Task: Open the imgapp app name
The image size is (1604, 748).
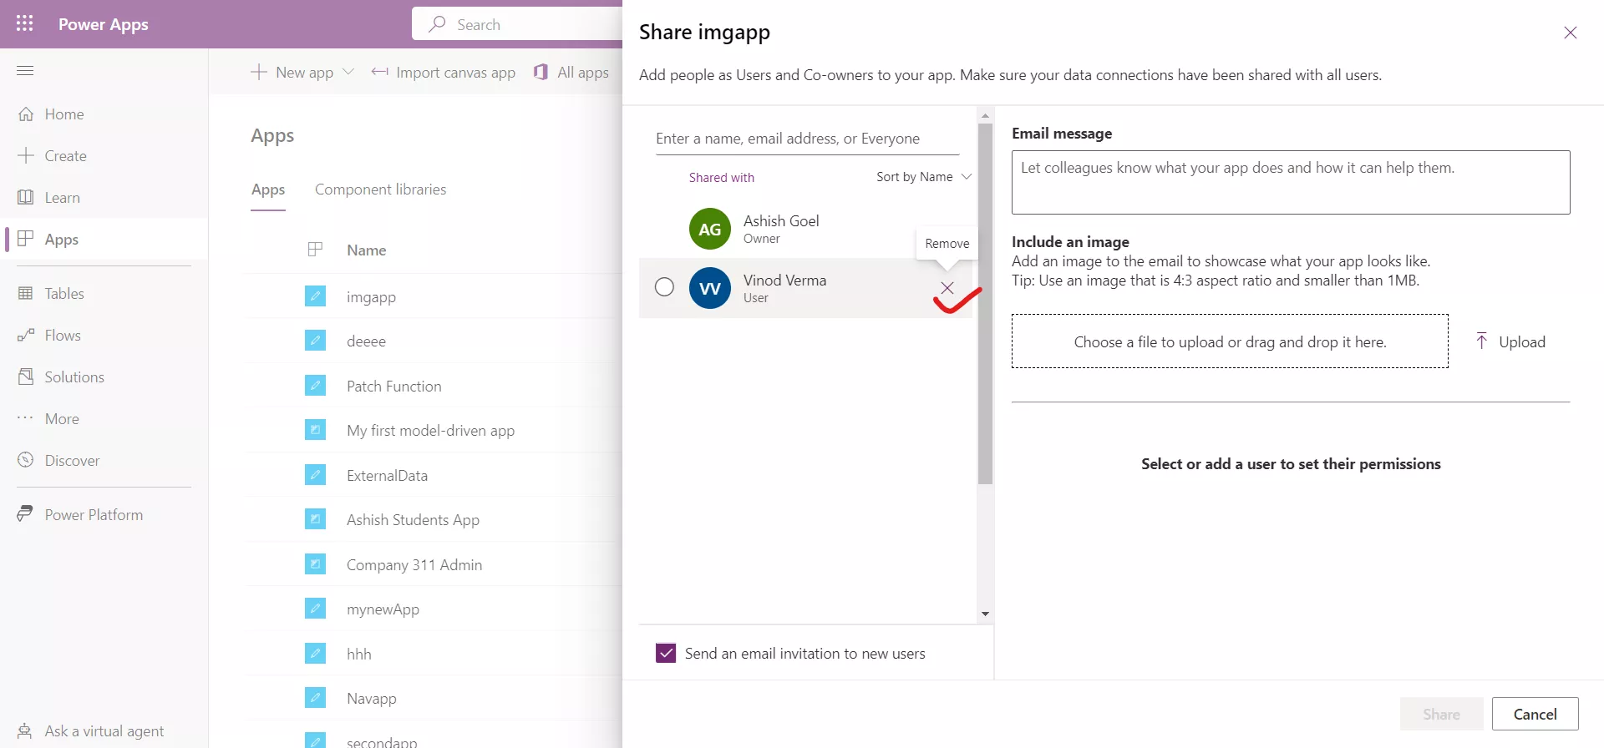Action: [x=371, y=297]
